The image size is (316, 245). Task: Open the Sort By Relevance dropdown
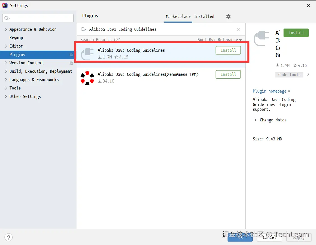(219, 39)
